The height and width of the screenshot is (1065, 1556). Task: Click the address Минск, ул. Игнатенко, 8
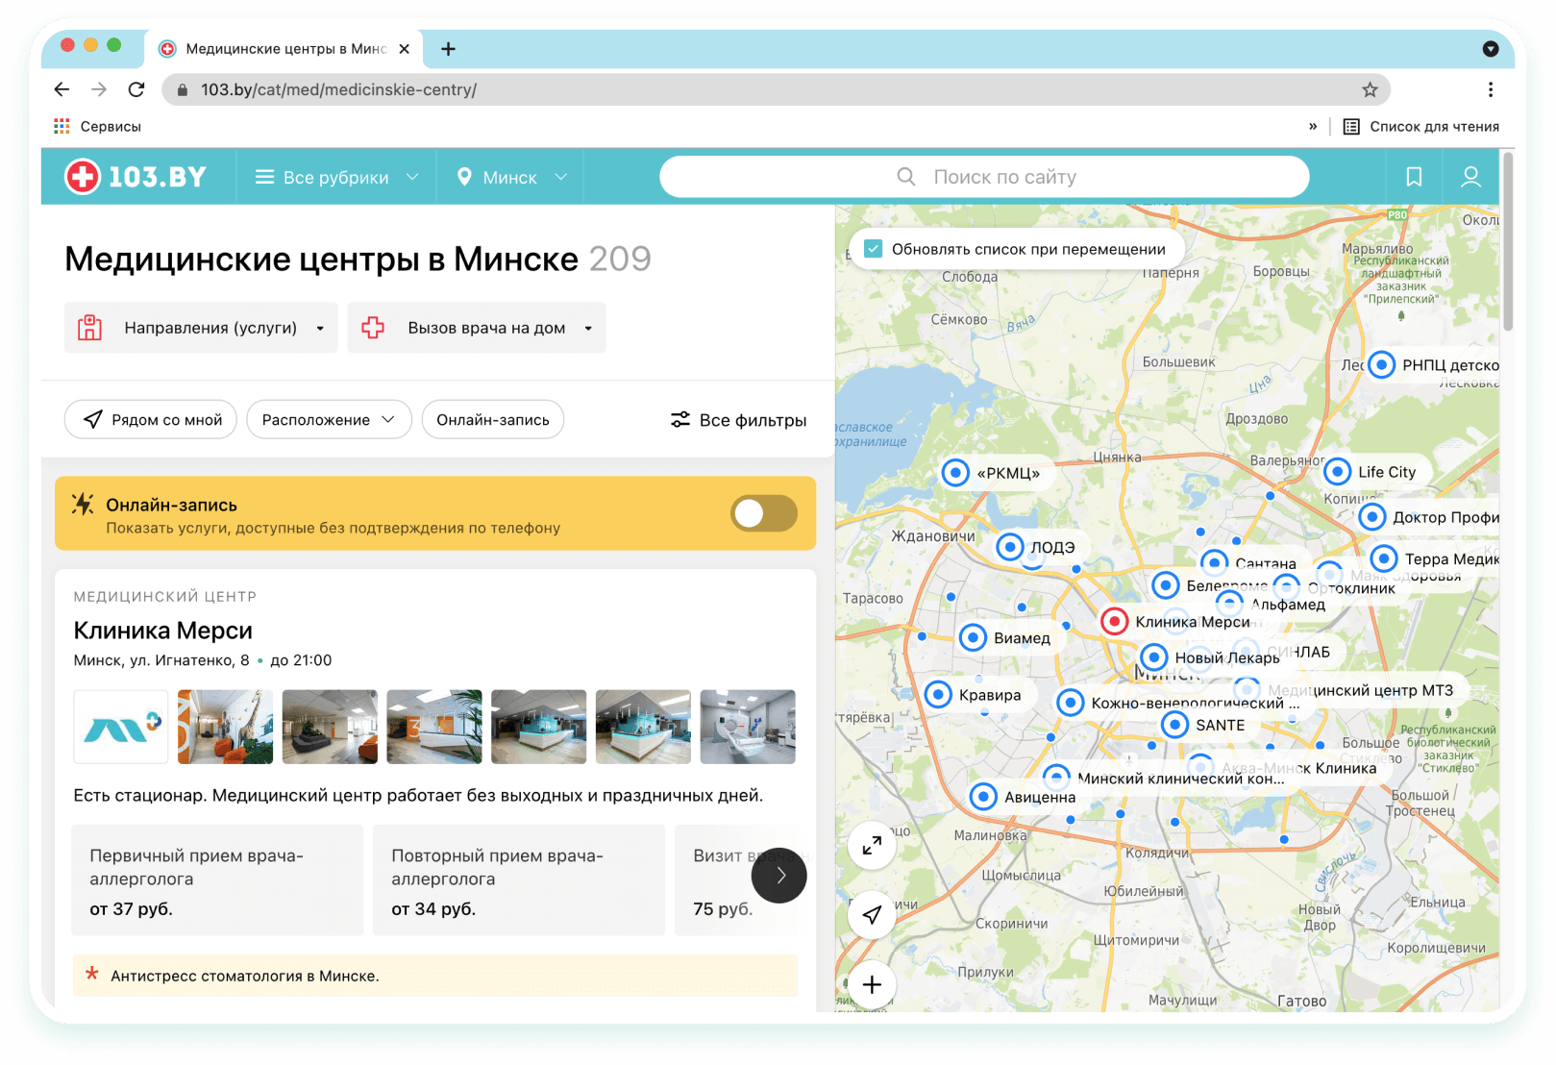point(161,660)
